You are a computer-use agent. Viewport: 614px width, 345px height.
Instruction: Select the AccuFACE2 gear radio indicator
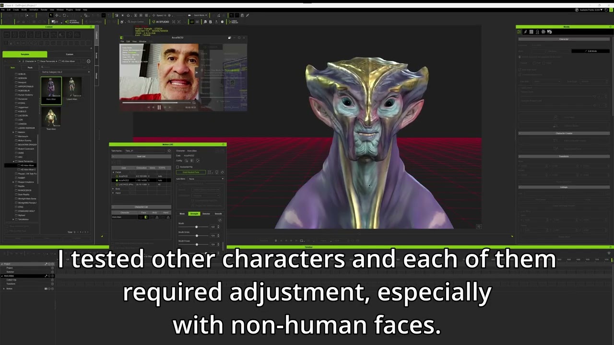(x=117, y=180)
